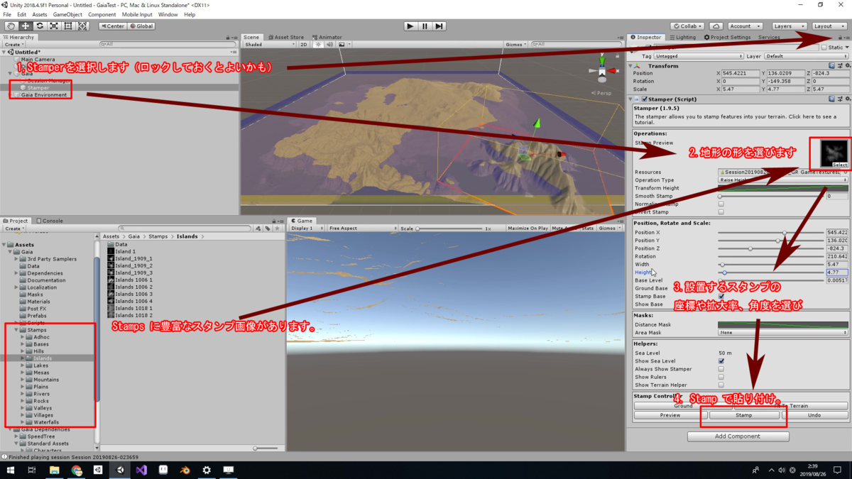The height and width of the screenshot is (479, 852).
Task: Click the Step frame button
Action: coord(439,26)
